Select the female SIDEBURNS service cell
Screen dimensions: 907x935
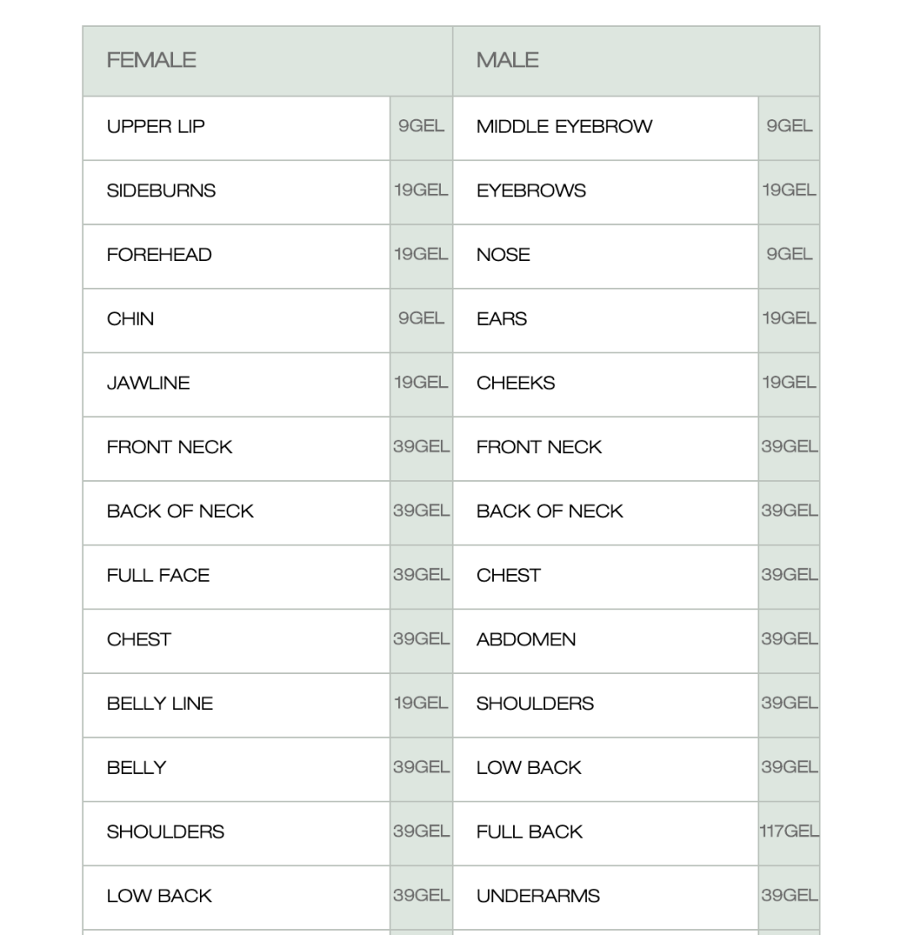[x=236, y=192]
